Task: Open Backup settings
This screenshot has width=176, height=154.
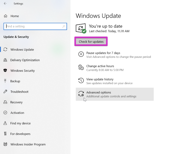Action: click(15, 81)
